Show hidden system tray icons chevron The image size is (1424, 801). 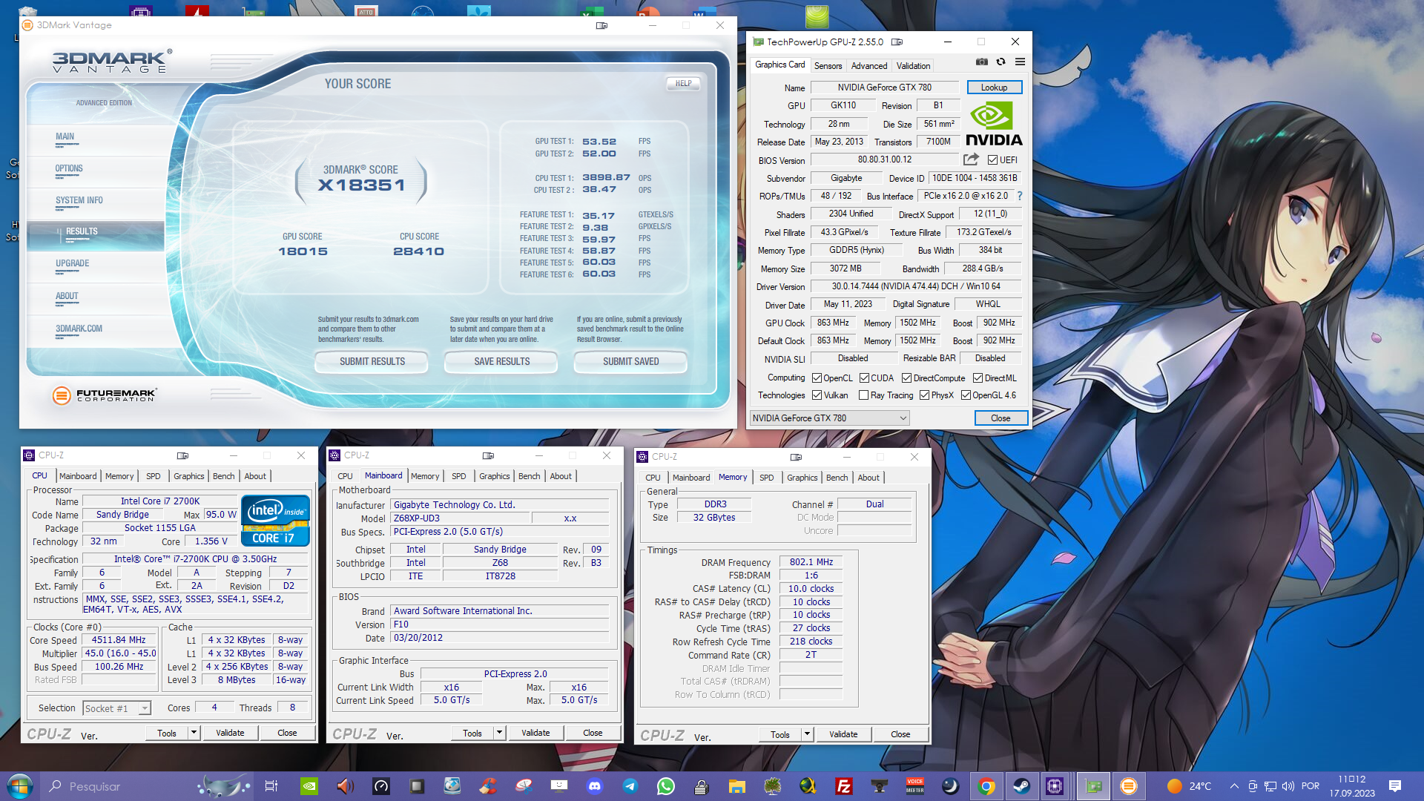[1234, 786]
